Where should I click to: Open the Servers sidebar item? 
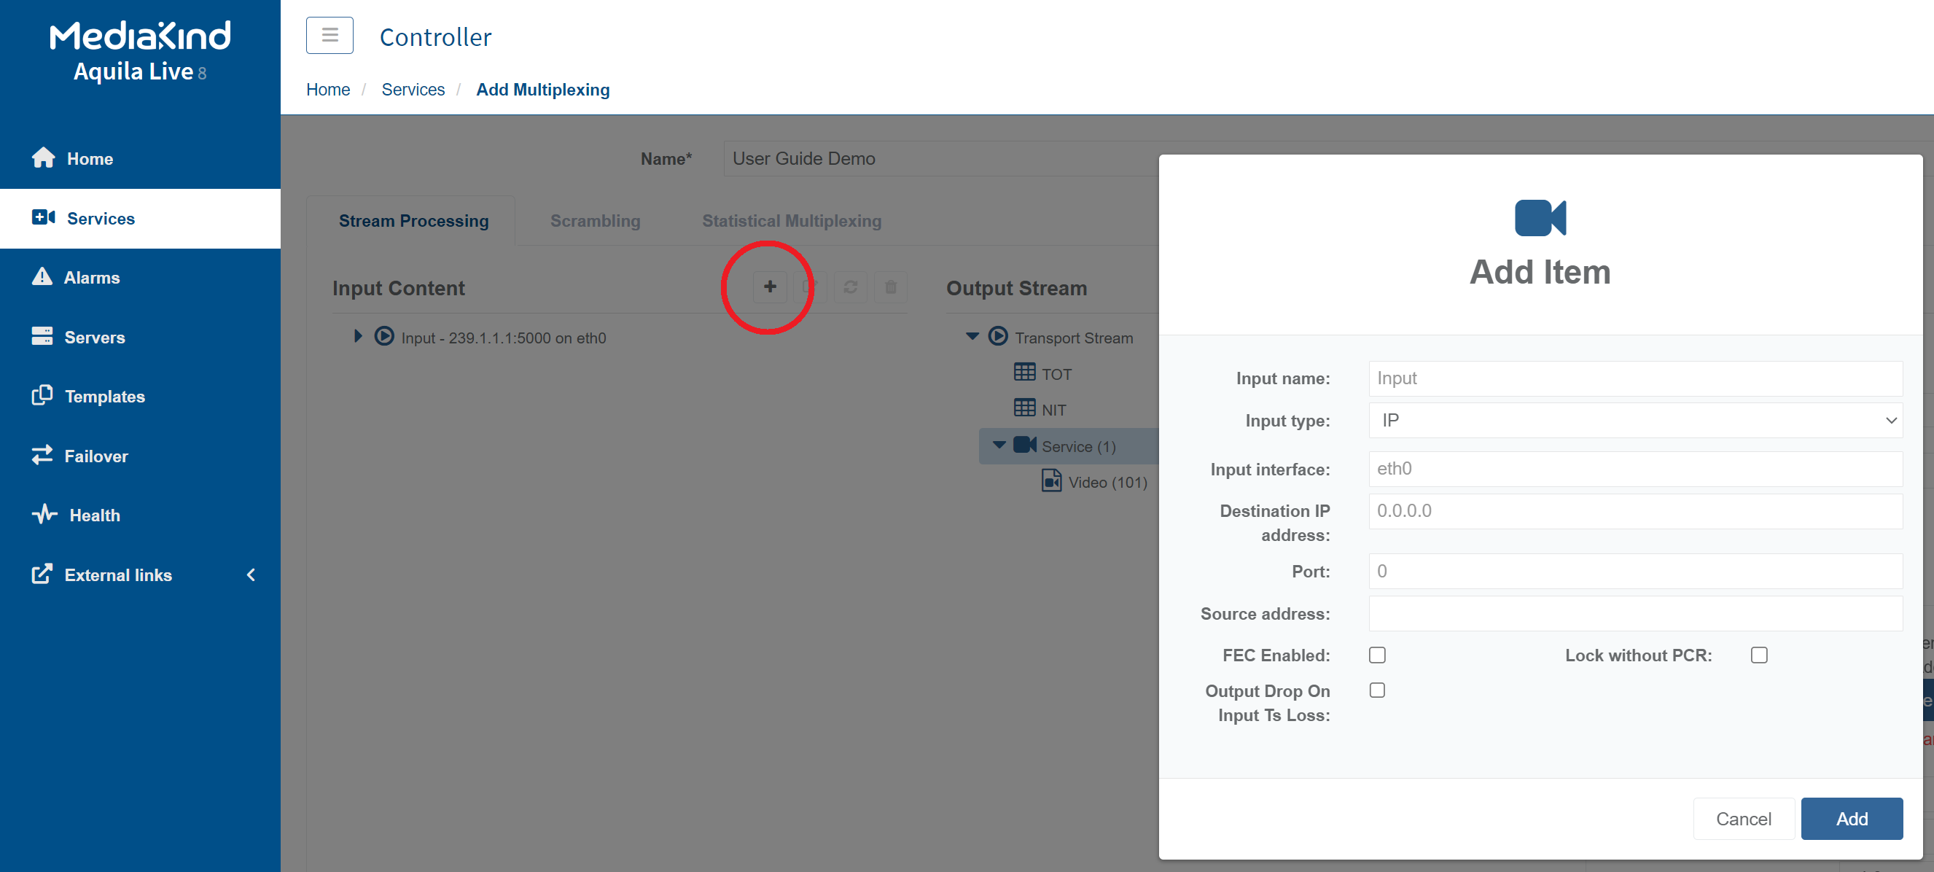(x=94, y=338)
